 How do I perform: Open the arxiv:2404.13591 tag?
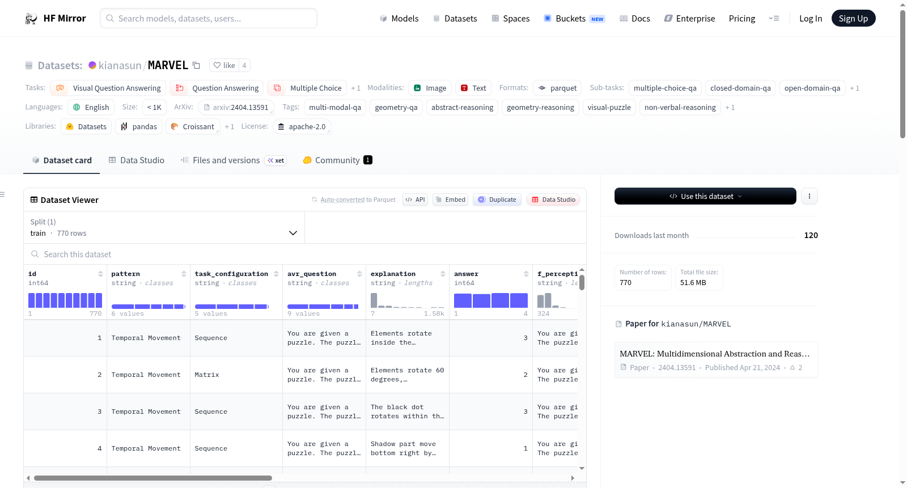(236, 107)
